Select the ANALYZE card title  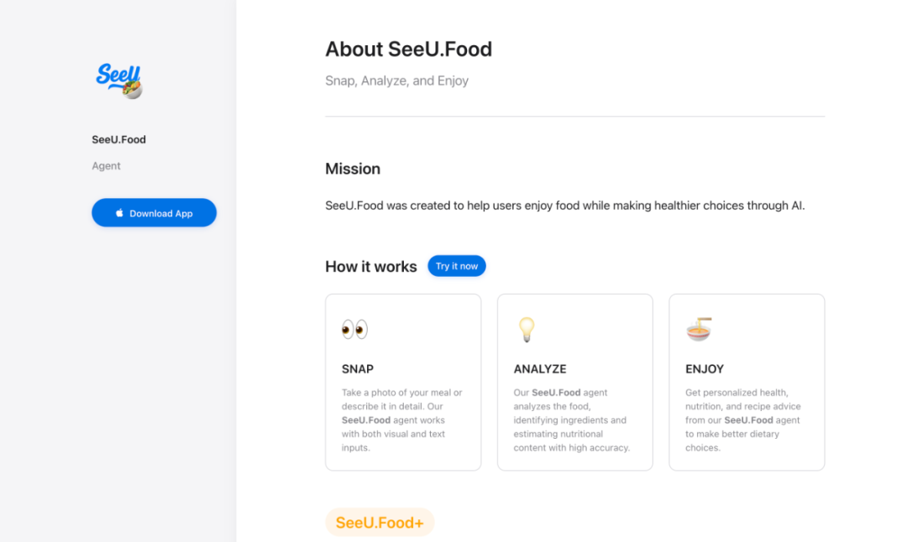point(540,369)
